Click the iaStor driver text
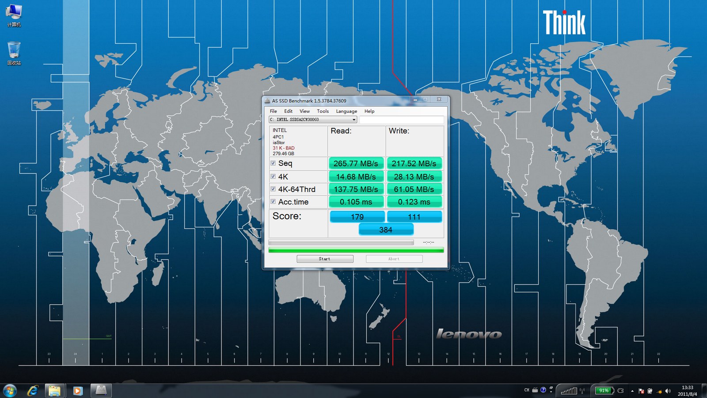This screenshot has width=707, height=398. [278, 142]
